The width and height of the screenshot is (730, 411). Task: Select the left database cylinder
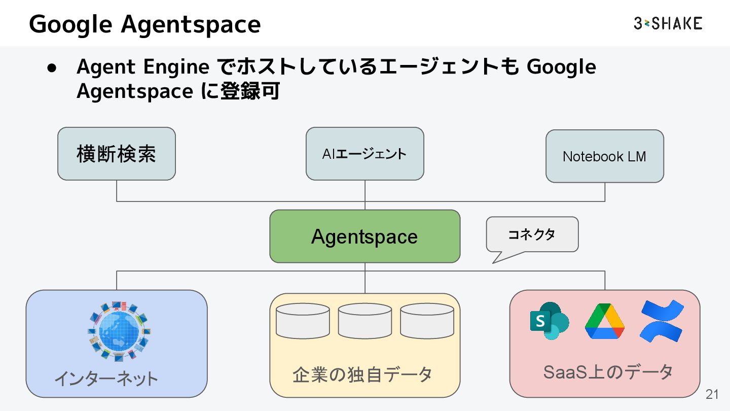303,321
